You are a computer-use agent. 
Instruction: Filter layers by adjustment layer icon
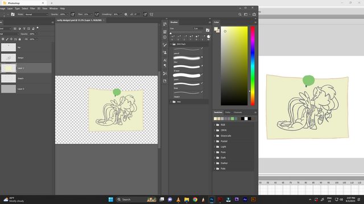coord(19,28)
